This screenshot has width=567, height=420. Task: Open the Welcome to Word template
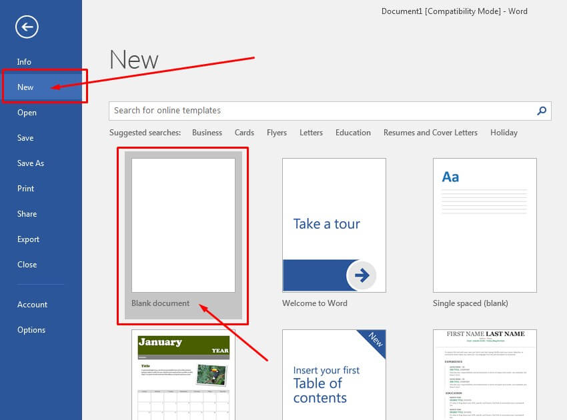tap(334, 225)
